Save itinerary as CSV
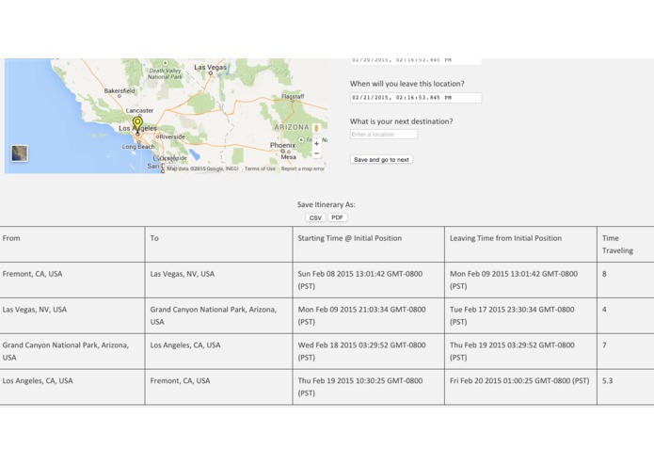This screenshot has height=465, width=654. [x=315, y=217]
